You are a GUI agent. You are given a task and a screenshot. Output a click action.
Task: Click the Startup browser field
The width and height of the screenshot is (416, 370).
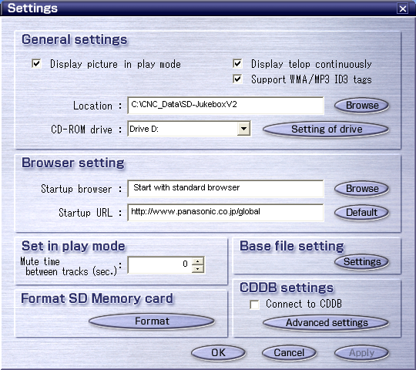(x=226, y=188)
